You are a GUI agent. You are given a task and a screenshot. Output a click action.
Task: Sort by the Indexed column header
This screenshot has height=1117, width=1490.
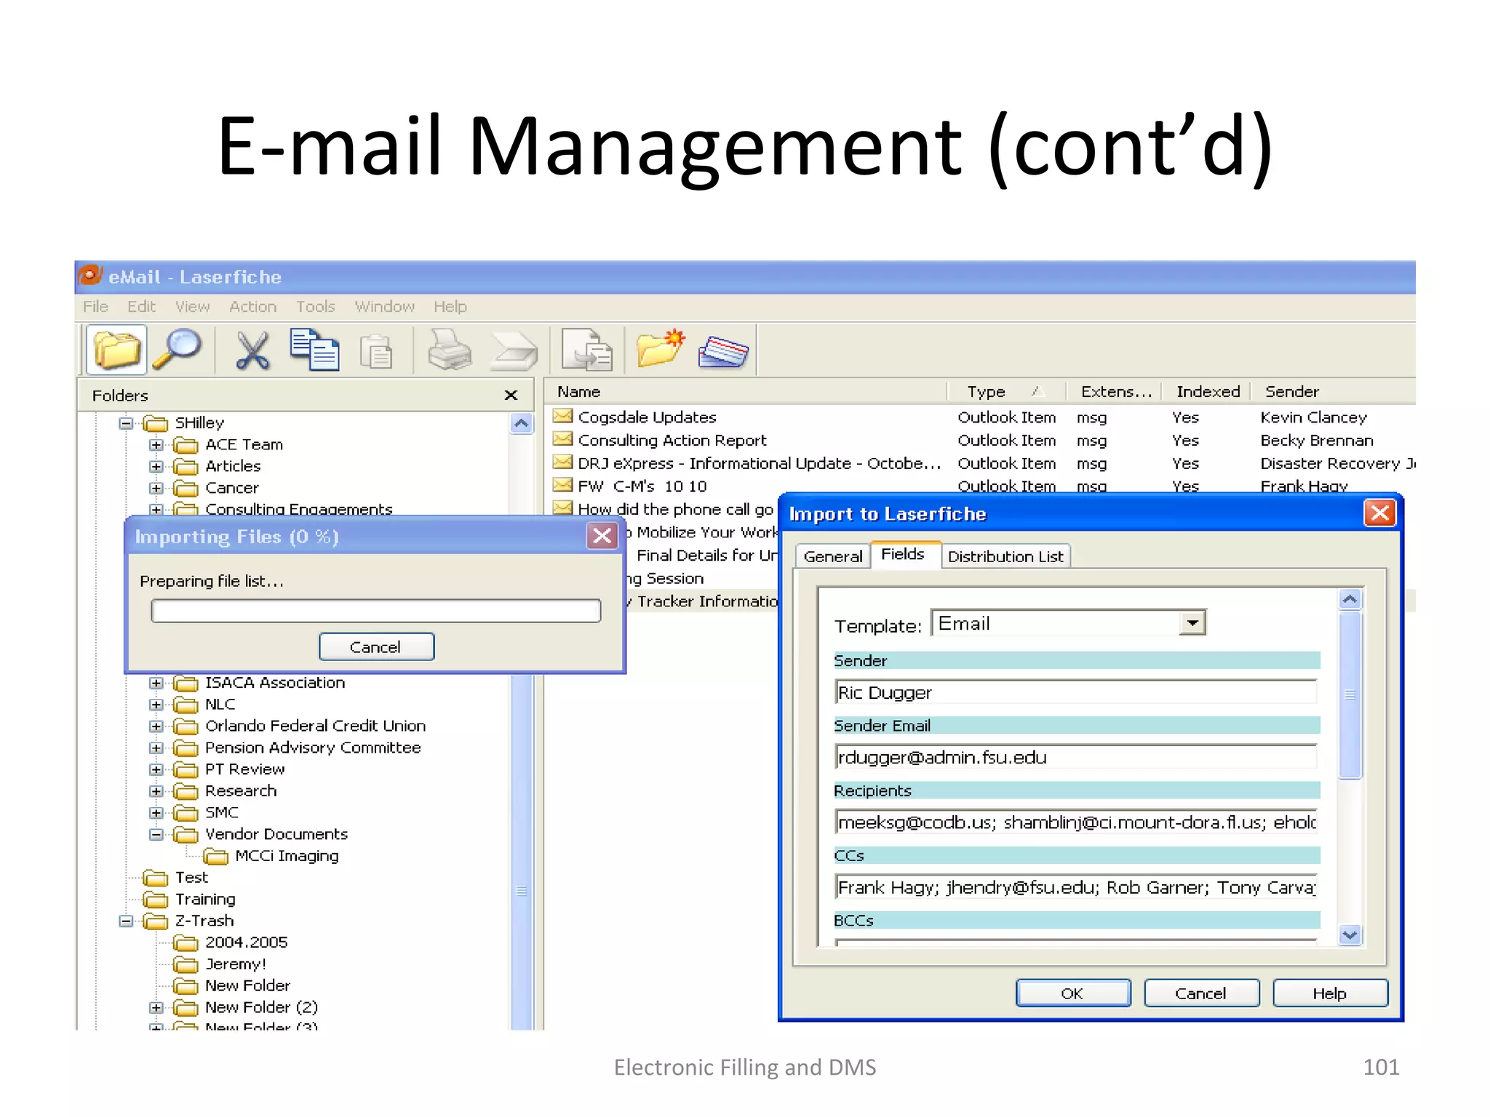point(1207,391)
